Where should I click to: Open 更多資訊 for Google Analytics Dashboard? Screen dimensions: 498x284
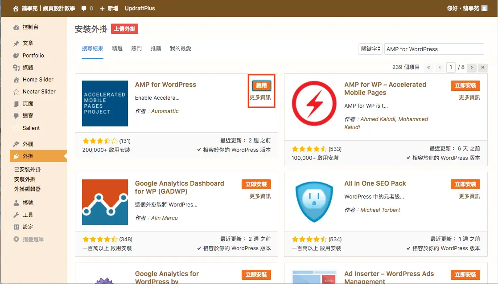click(260, 196)
